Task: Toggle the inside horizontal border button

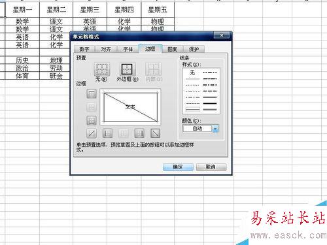Action: click(x=92, y=107)
